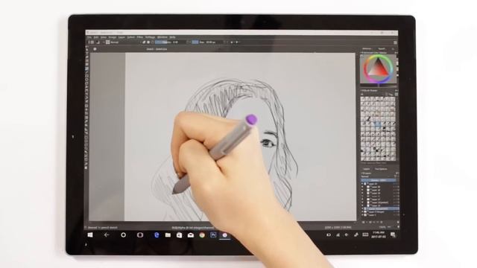
Task: Open the workspace chooser at toolbar's right end
Action: pos(395,42)
